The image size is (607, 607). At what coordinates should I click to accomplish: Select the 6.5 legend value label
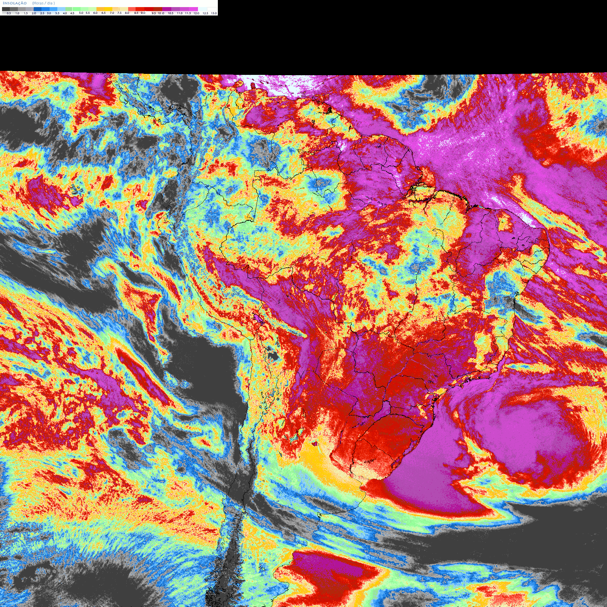[x=104, y=13]
